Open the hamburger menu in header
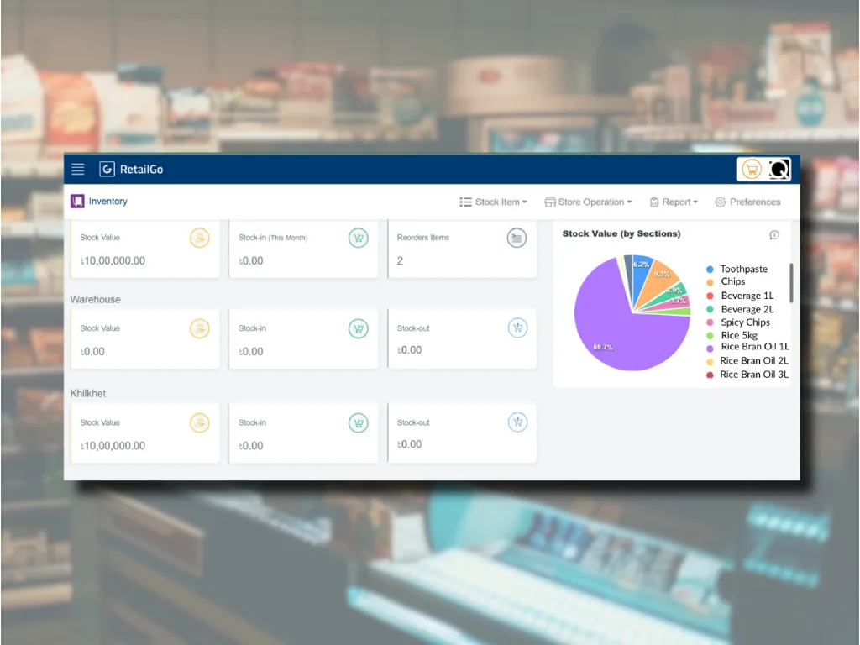This screenshot has height=645, width=860. point(78,170)
